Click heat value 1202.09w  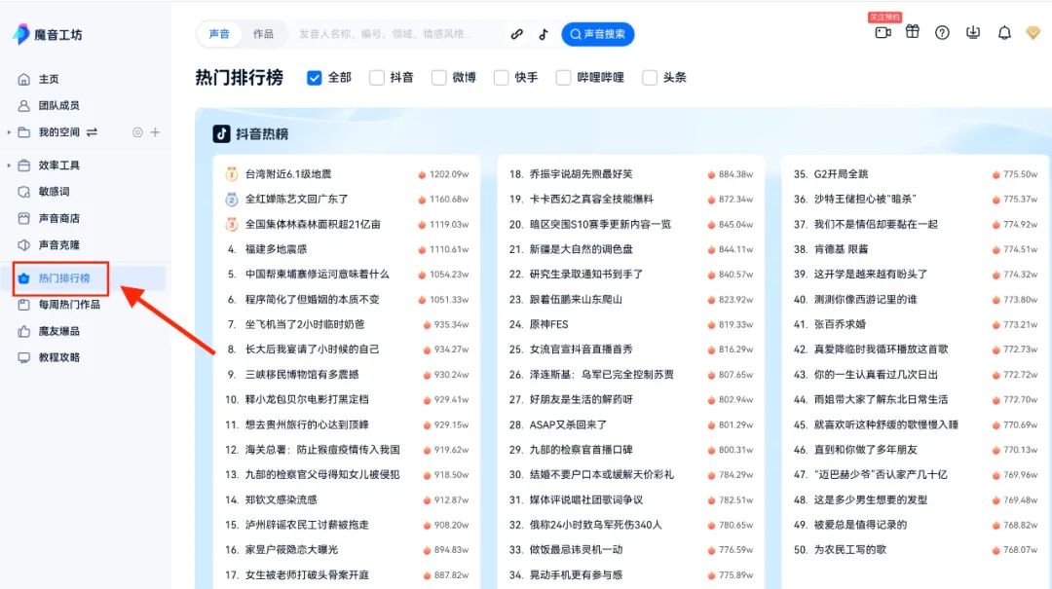tap(449, 174)
